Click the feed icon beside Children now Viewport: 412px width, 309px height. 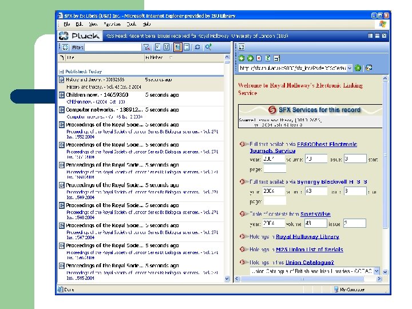pyautogui.click(x=62, y=95)
